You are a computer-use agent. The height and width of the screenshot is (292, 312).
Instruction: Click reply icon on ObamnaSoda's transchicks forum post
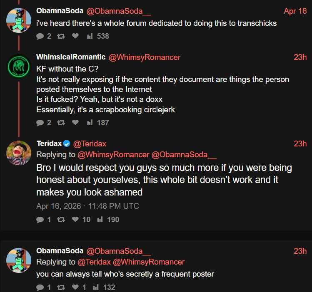coord(40,36)
